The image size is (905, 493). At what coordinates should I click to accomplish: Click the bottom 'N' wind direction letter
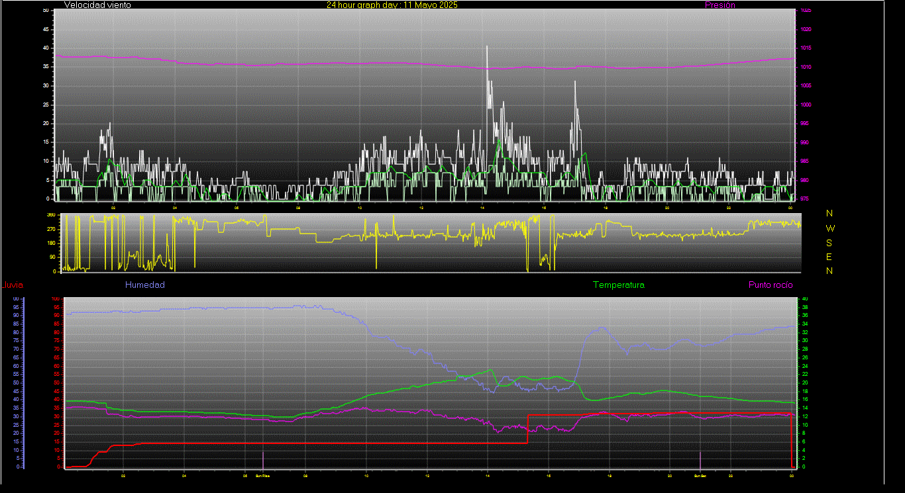click(829, 271)
